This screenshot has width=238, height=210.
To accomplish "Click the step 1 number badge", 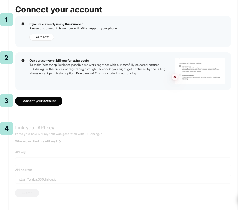I will coord(6,20).
